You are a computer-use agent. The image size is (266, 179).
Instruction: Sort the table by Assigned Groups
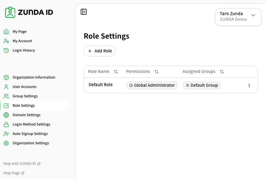pyautogui.click(x=222, y=72)
